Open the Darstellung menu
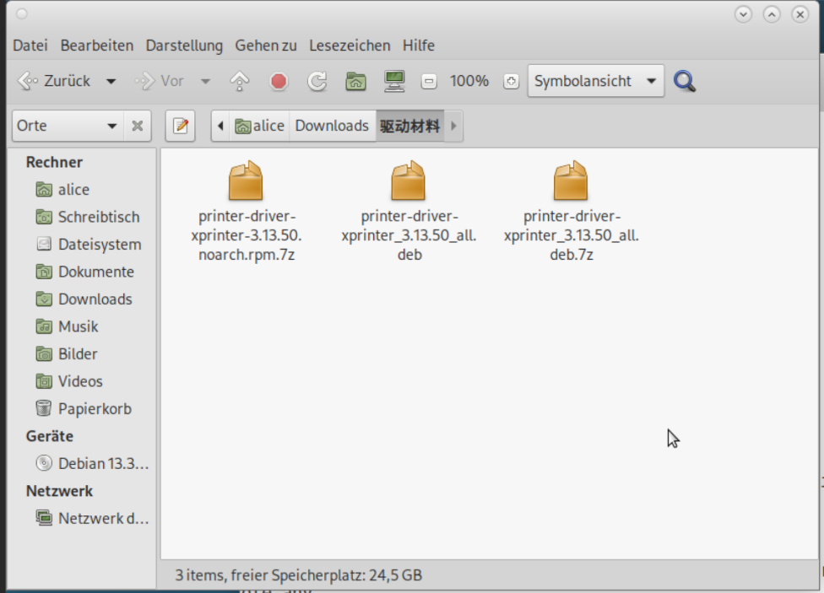 tap(184, 46)
